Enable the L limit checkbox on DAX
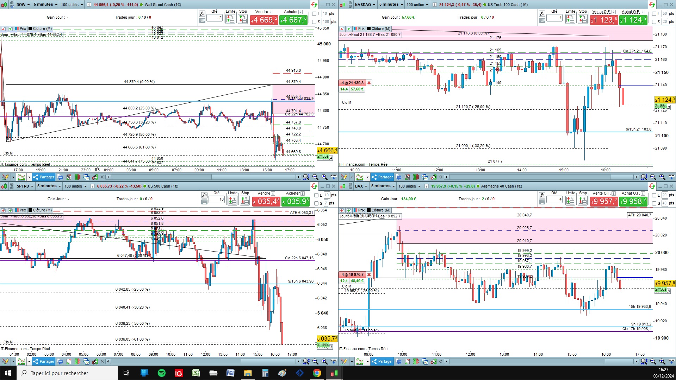This screenshot has height=380, width=676. click(x=654, y=195)
